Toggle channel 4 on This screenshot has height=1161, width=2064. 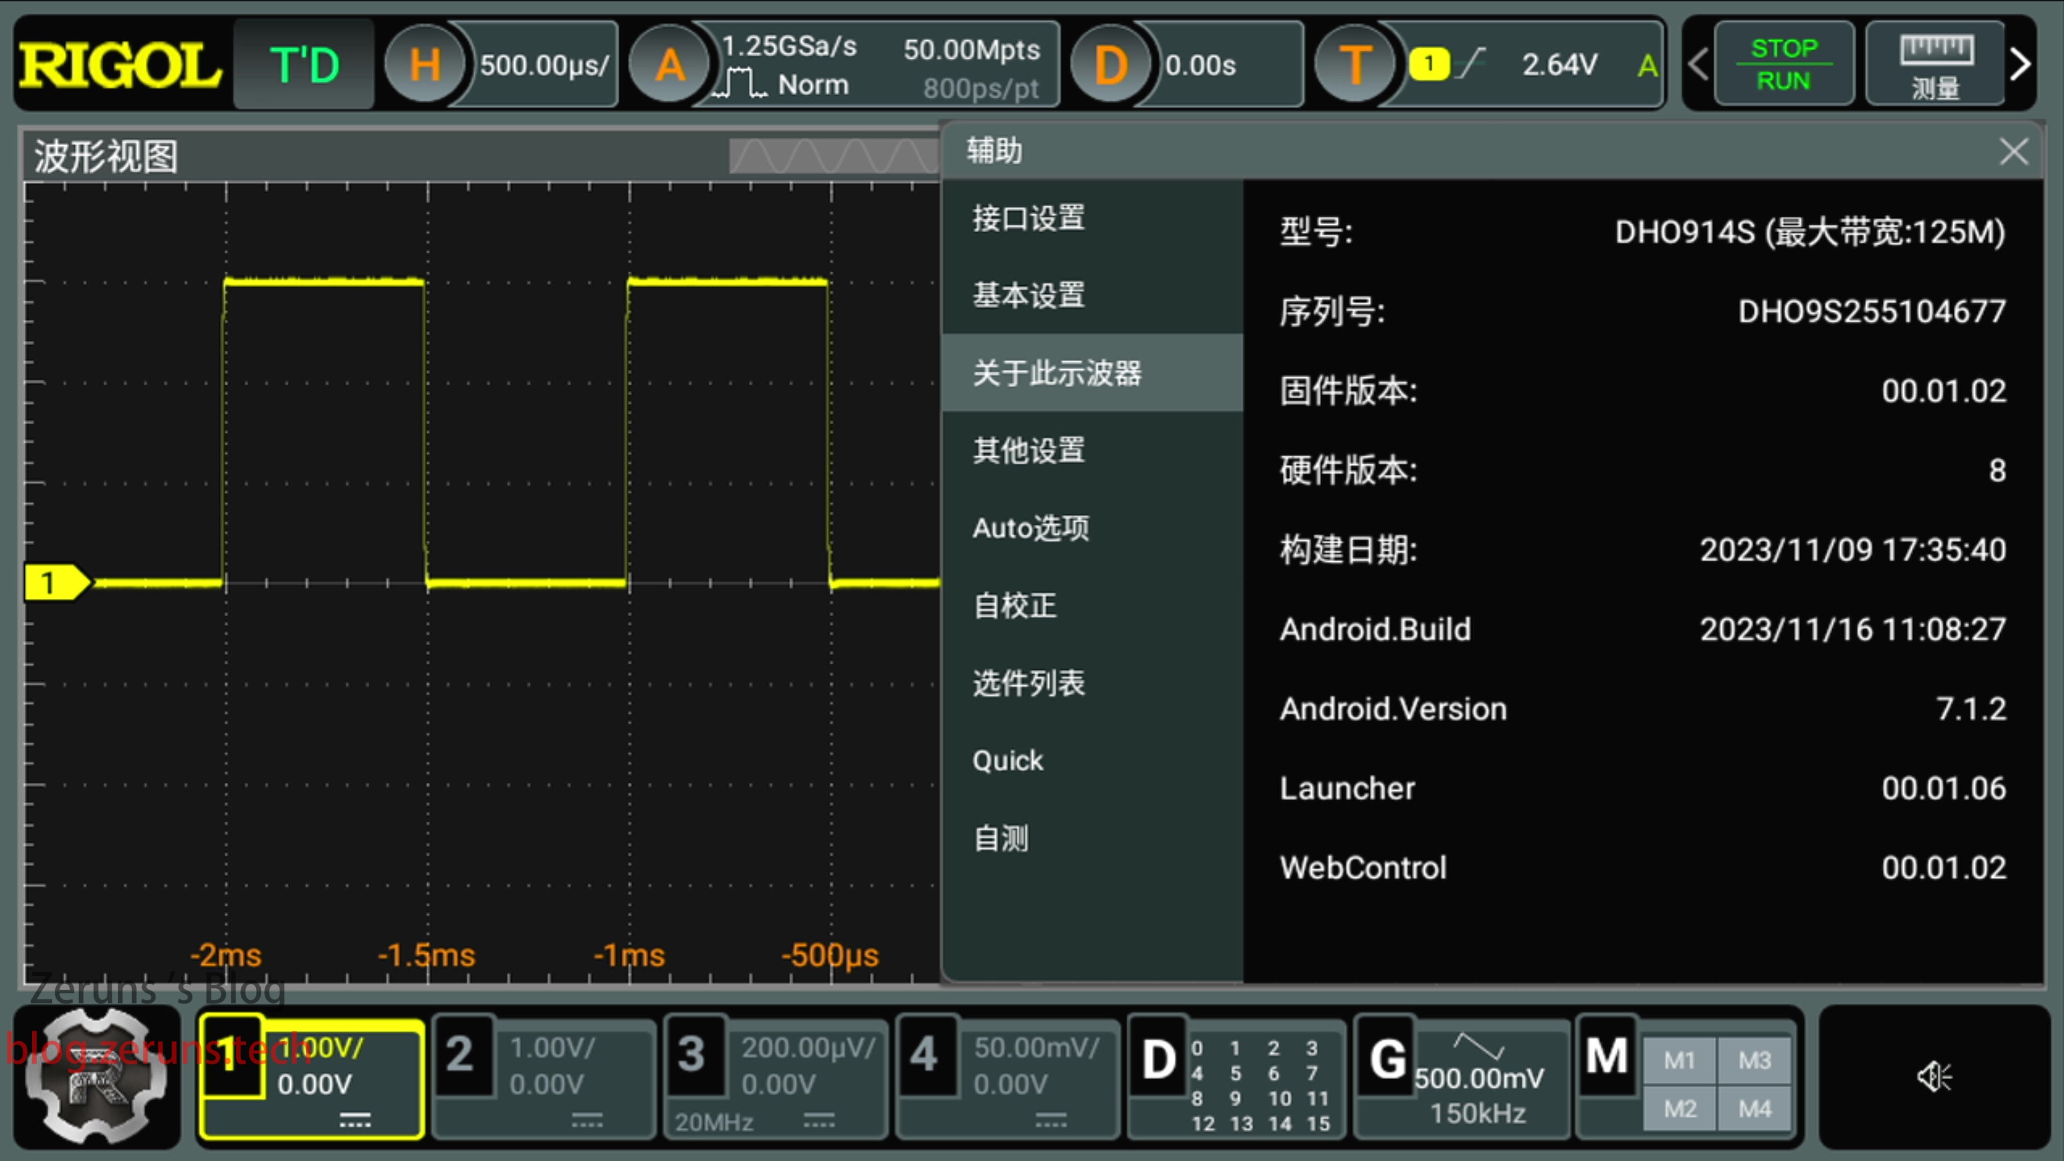[924, 1055]
